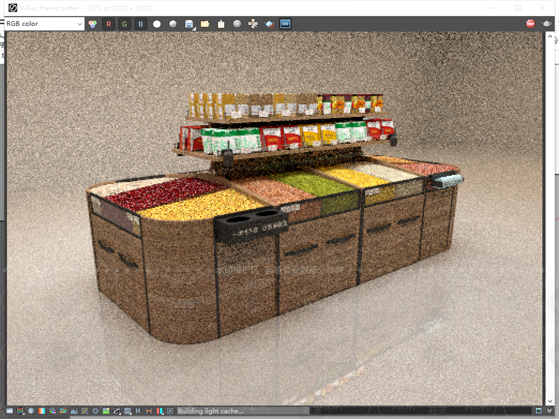Enable white balance gradient icon
The image size is (559, 419).
coord(42,411)
